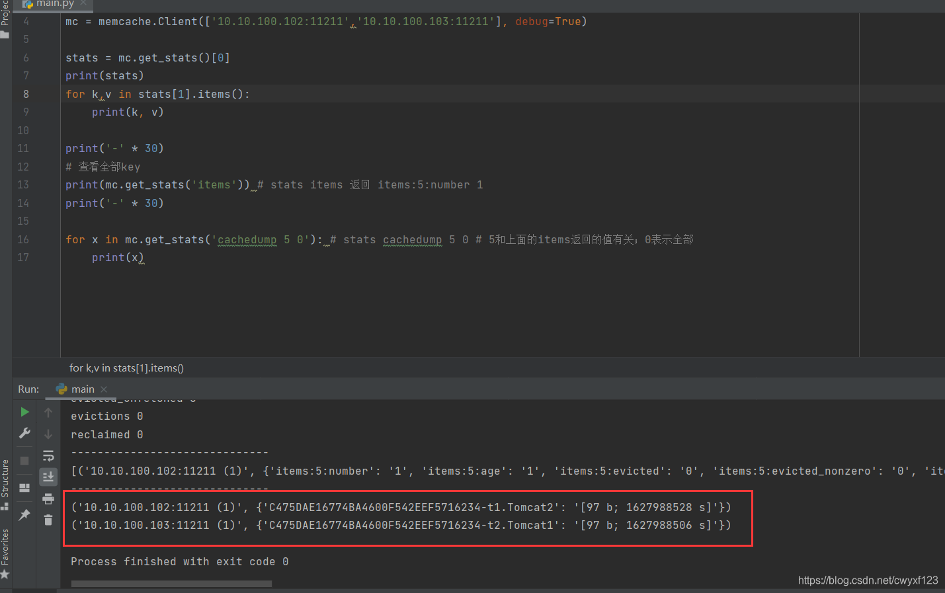Click Down the stack trace arrow

(48, 434)
